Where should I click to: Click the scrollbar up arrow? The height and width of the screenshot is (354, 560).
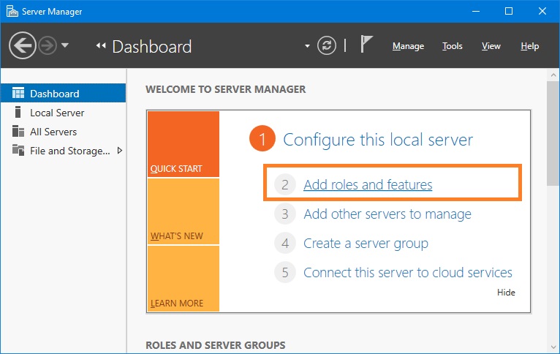(553, 75)
